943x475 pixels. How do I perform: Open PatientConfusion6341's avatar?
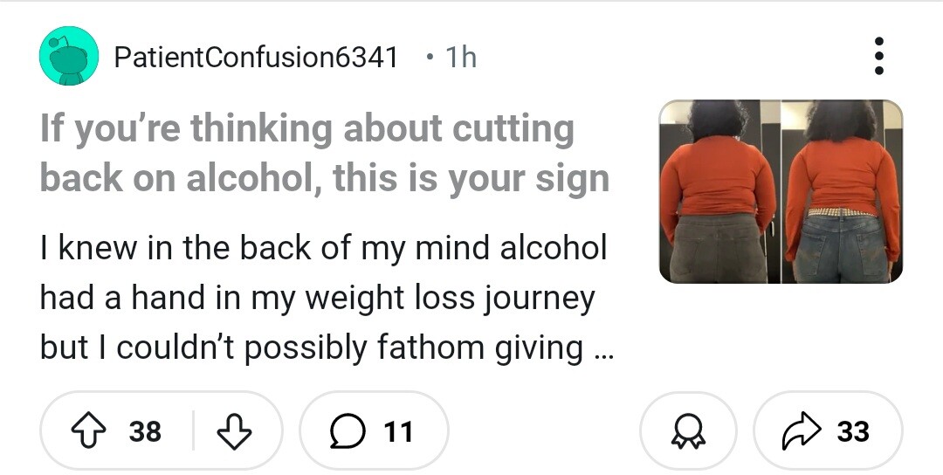69,56
